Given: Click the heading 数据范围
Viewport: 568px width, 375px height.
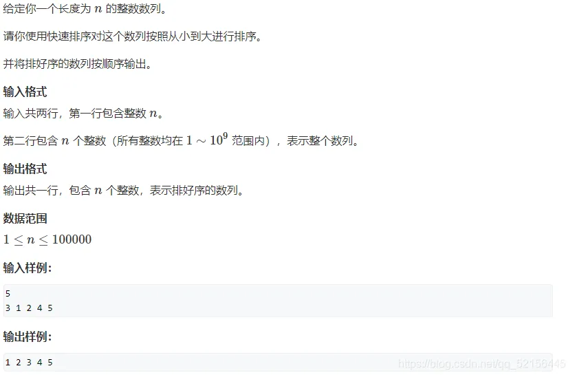Looking at the screenshot, I should [25, 218].
